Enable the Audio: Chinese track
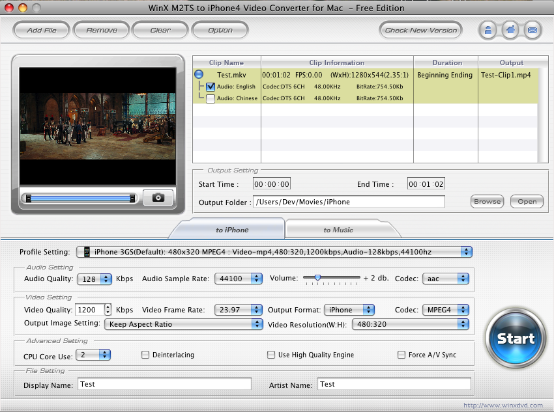Viewport: 554px width, 412px height. [211, 98]
